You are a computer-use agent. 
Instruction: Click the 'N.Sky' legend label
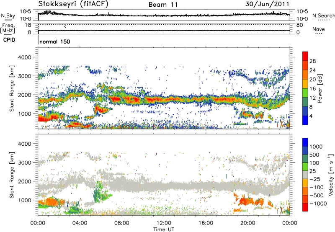click(8, 15)
